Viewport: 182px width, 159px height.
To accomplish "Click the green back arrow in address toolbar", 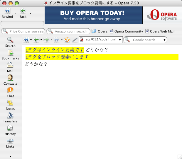I will click(x=36, y=40).
